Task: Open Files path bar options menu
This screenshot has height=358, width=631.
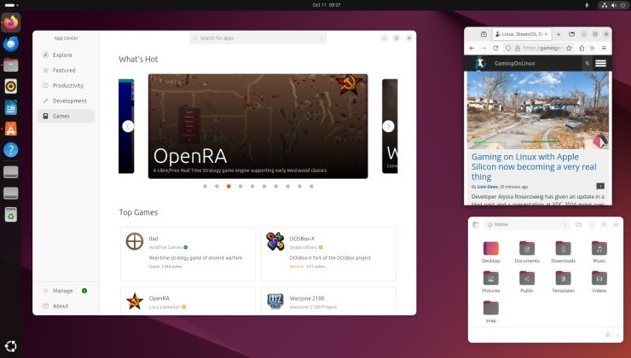Action: point(564,224)
